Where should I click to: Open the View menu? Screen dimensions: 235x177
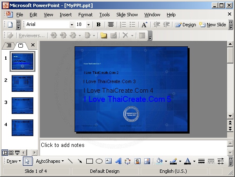point(48,15)
